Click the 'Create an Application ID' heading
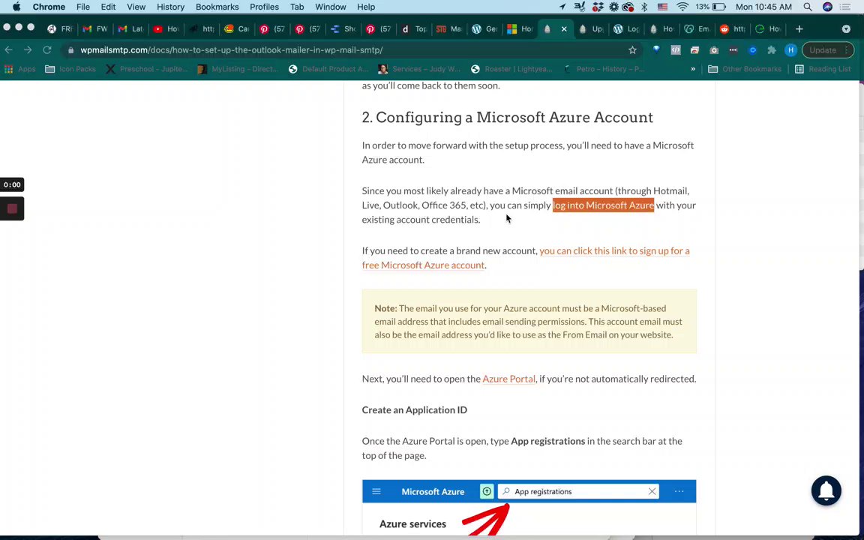Screen dimensions: 864x540 (x=414, y=410)
